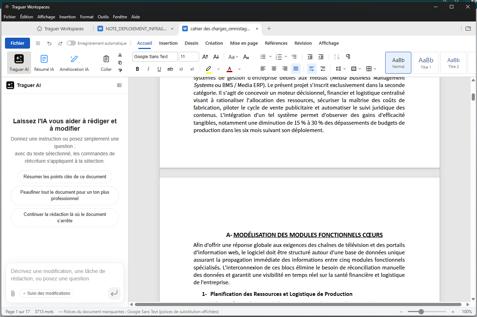This screenshot has width=477, height=317.
Task: Cut selection with scissors icon
Action: pyautogui.click(x=120, y=55)
